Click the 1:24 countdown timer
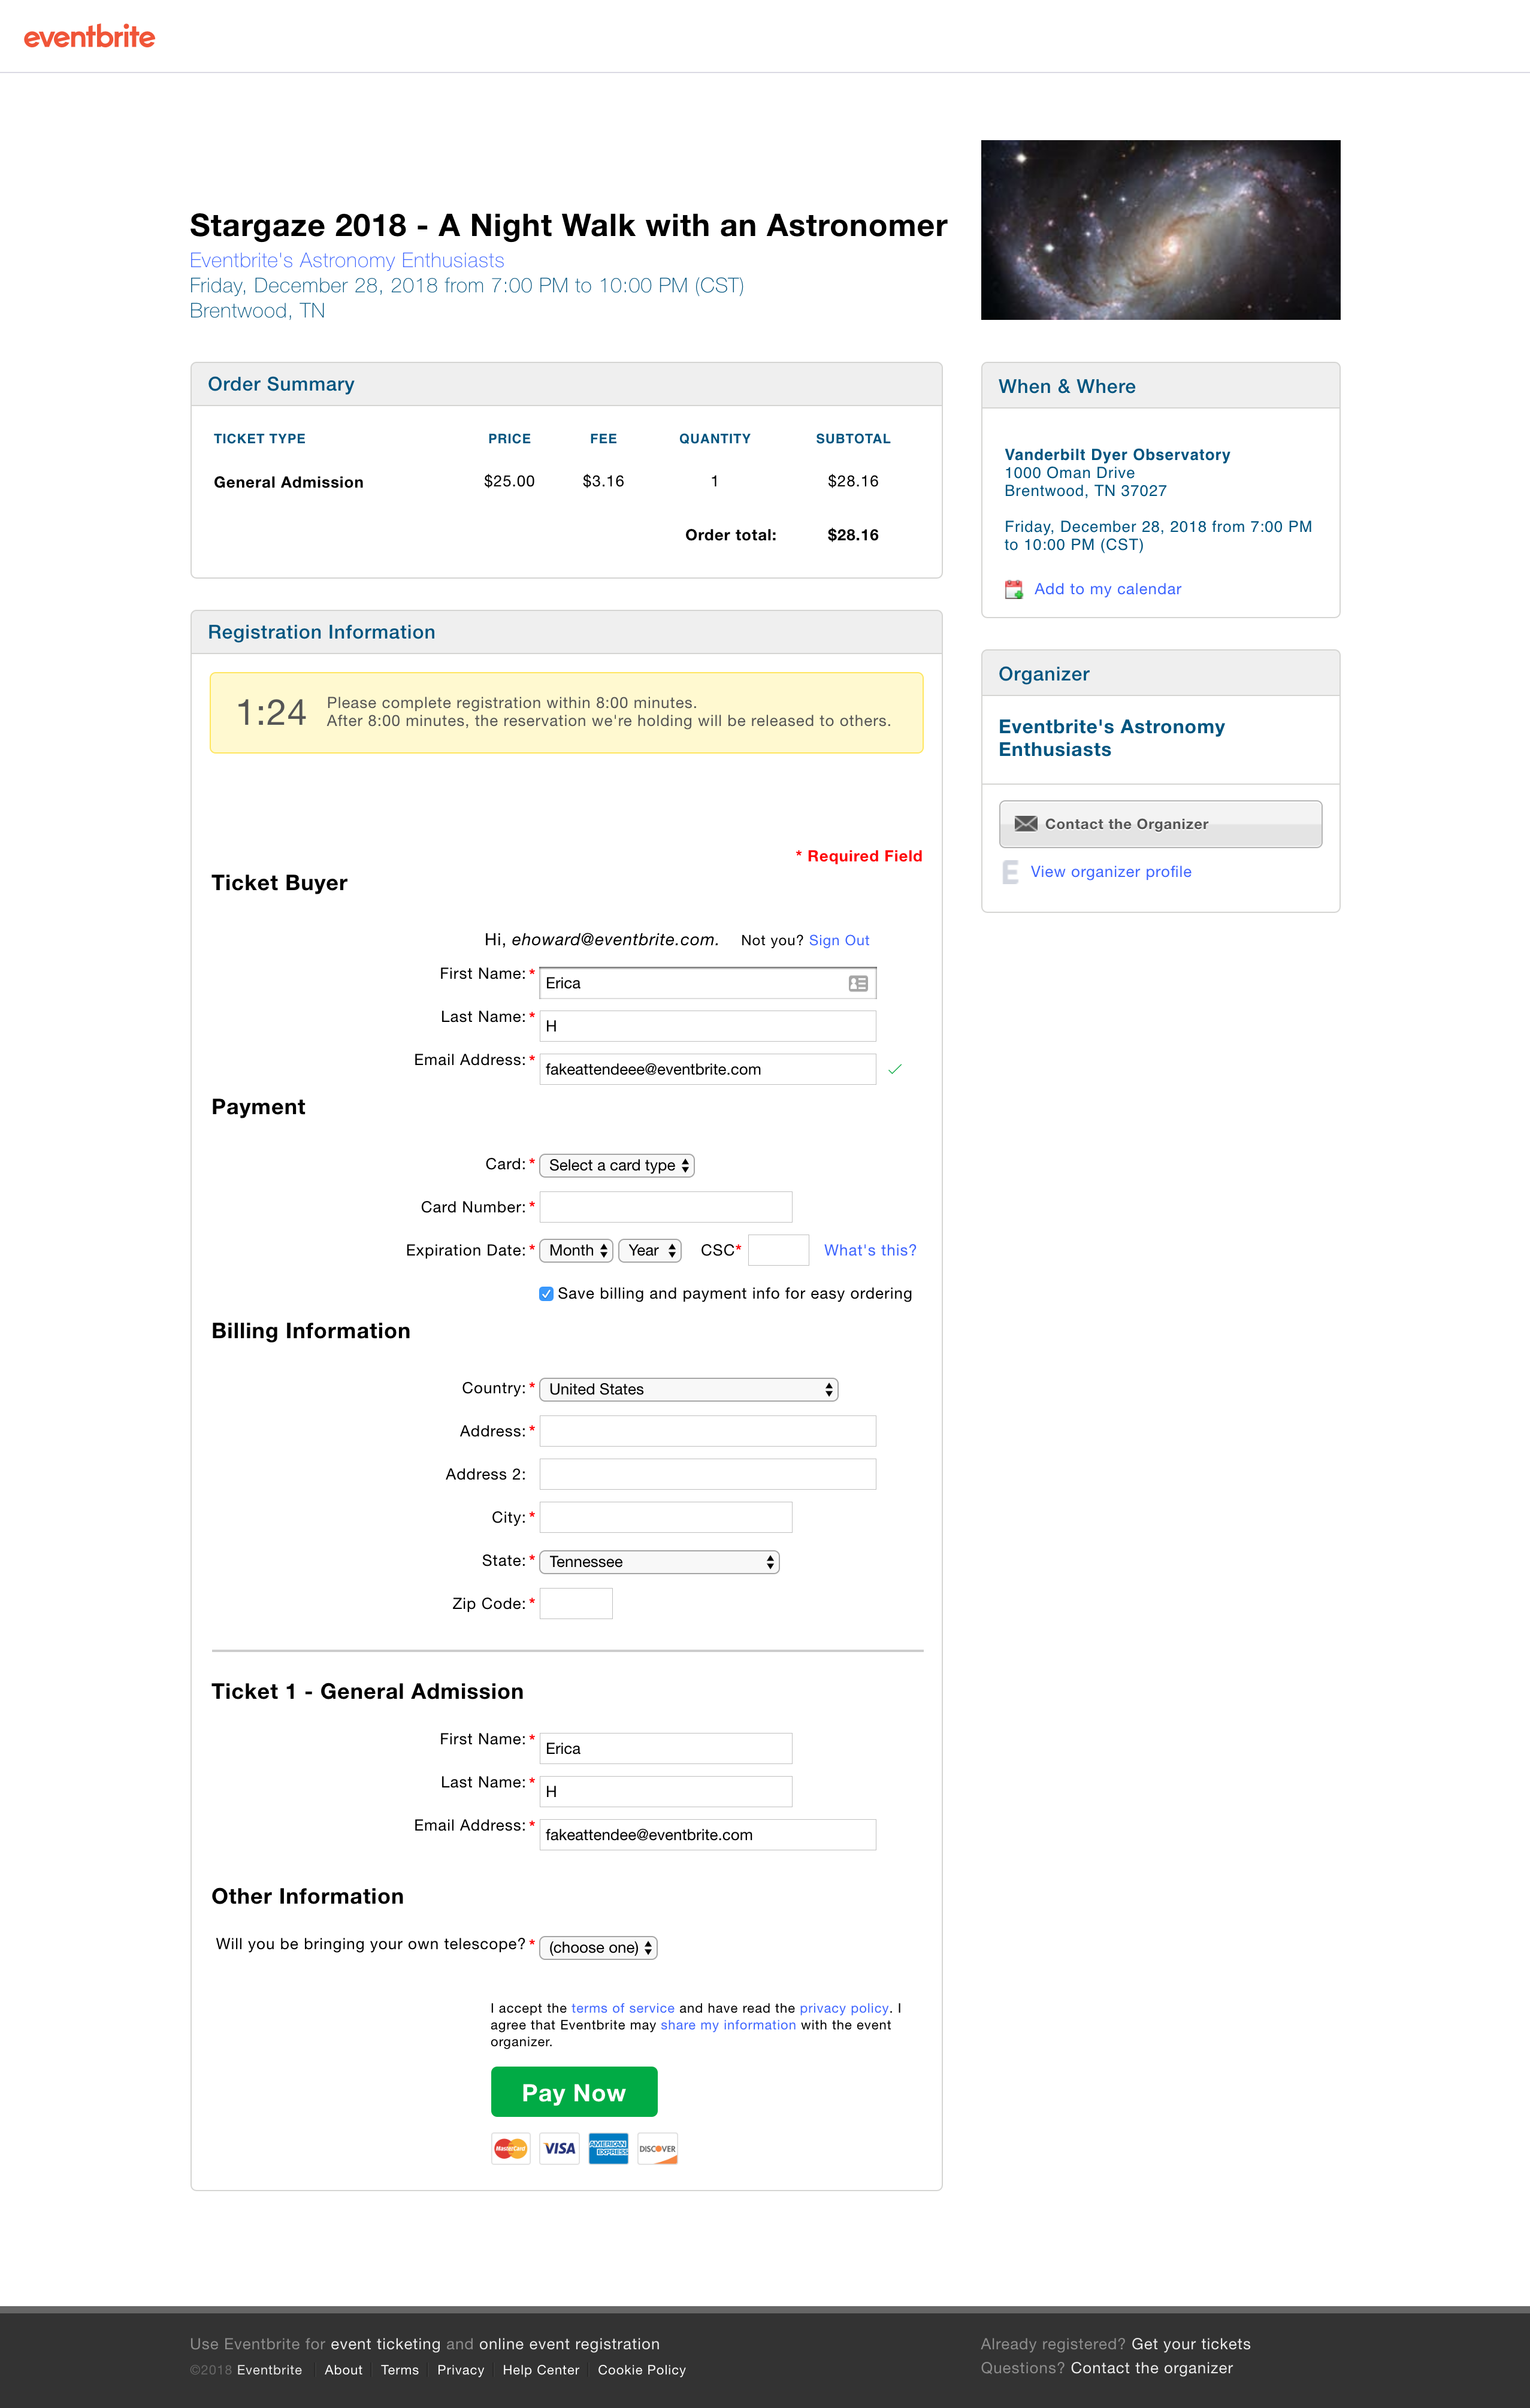The image size is (1530, 2408). tap(271, 713)
